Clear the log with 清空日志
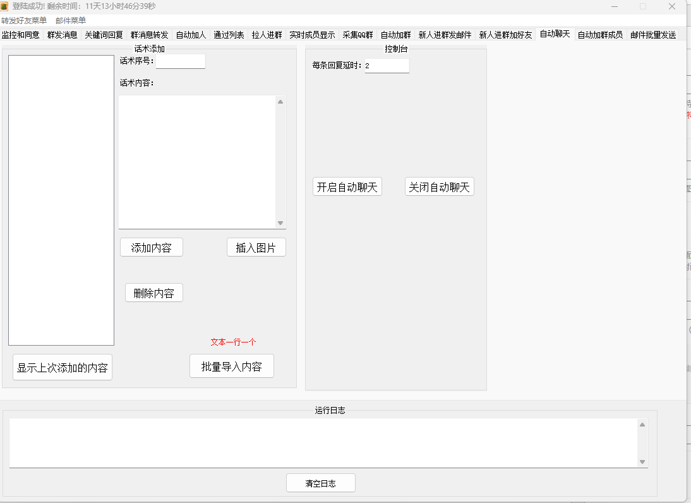This screenshot has height=503, width=691. 320,483
